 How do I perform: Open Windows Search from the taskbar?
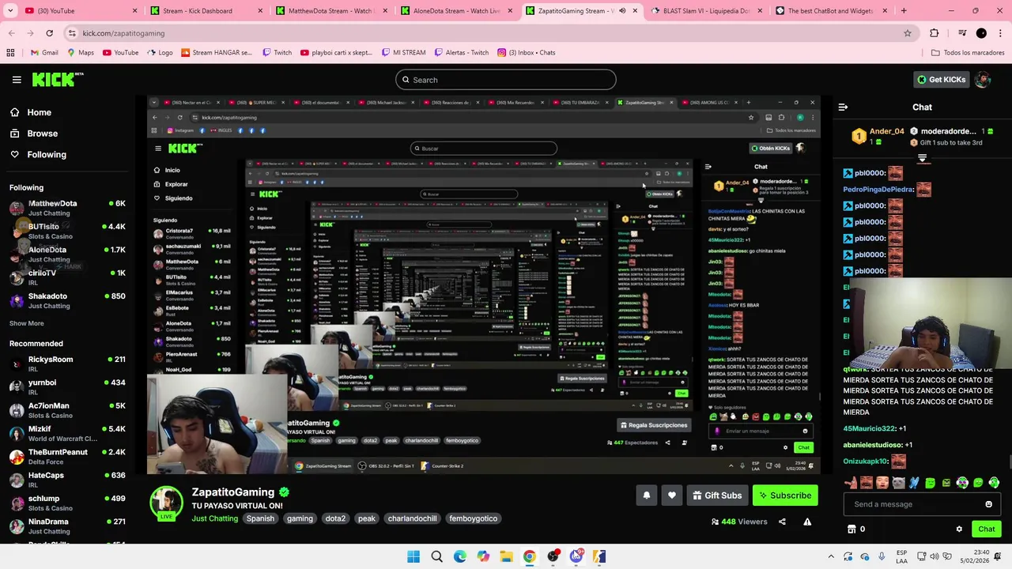pyautogui.click(x=436, y=556)
